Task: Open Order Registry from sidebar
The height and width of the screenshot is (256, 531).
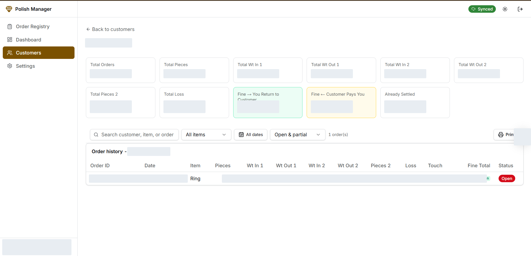Action: point(39,27)
